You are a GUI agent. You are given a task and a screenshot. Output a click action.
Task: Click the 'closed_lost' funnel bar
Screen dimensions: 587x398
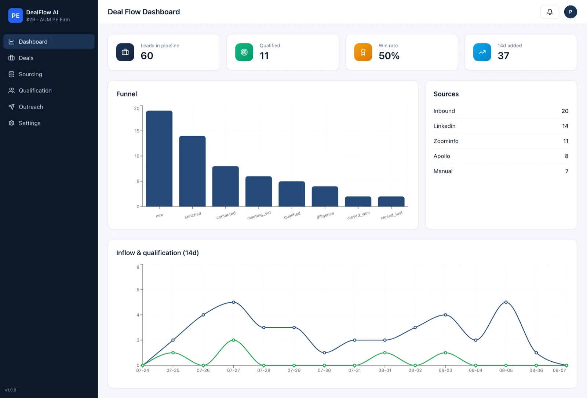(x=391, y=201)
